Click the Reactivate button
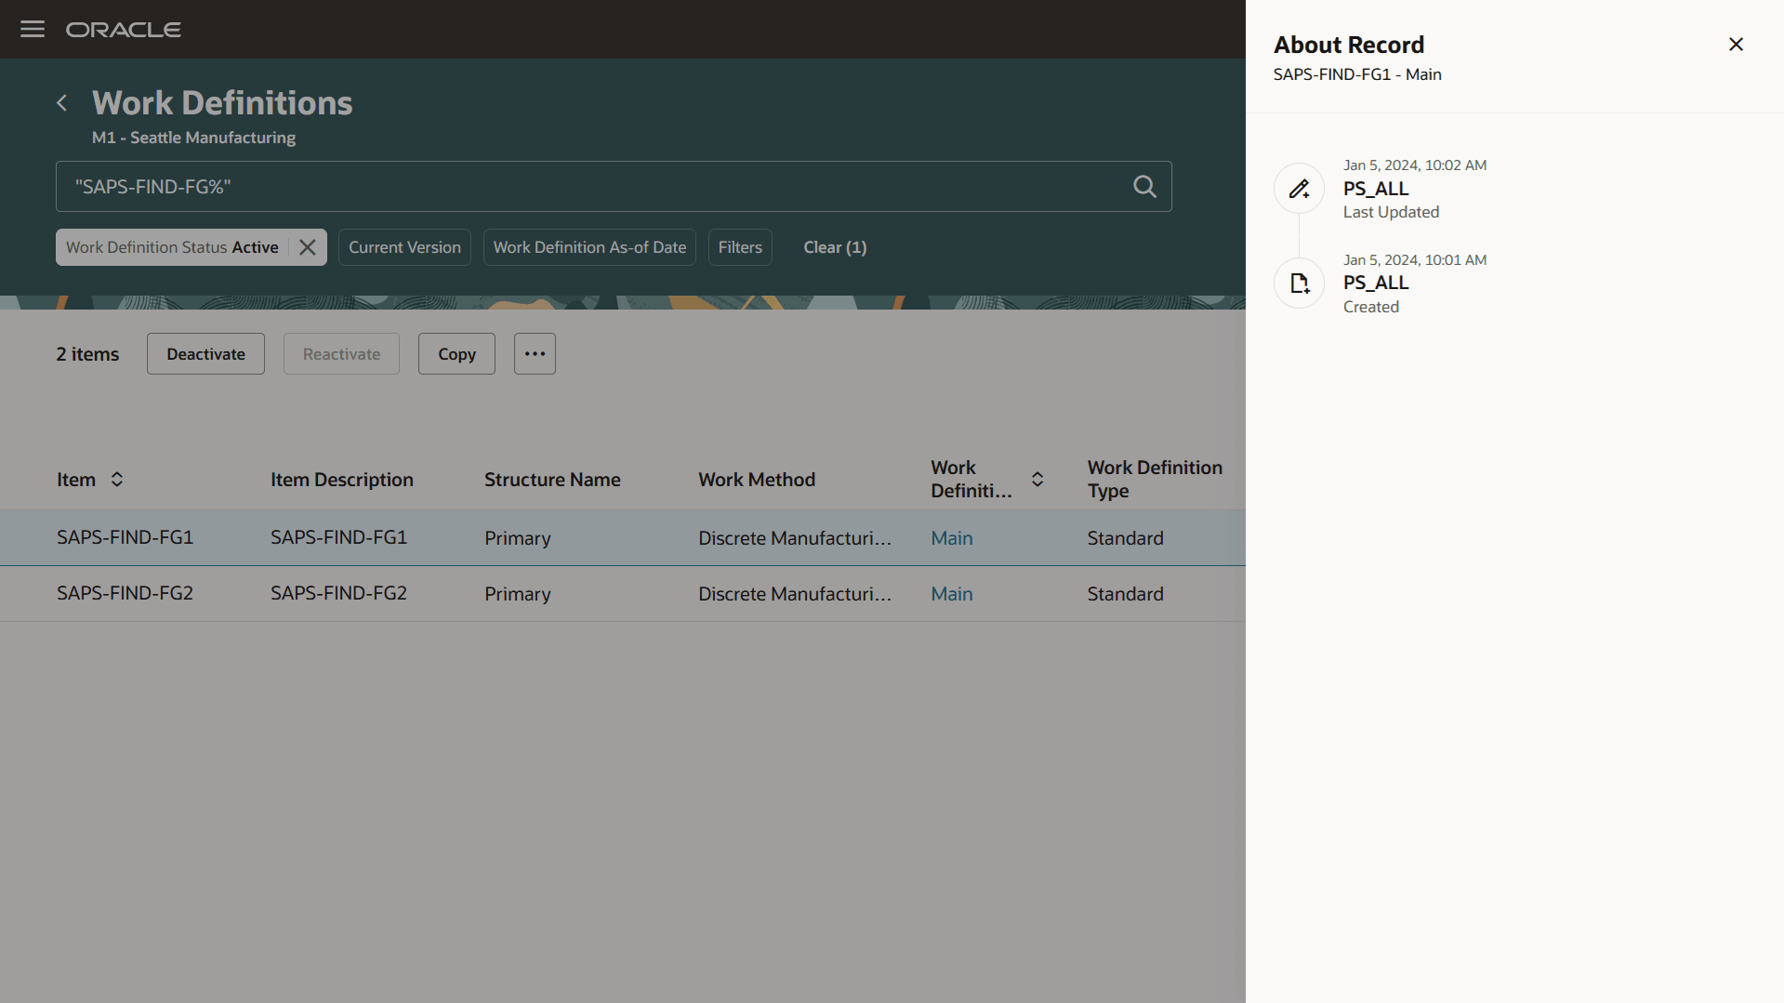This screenshot has width=1784, height=1003. pos(341,354)
